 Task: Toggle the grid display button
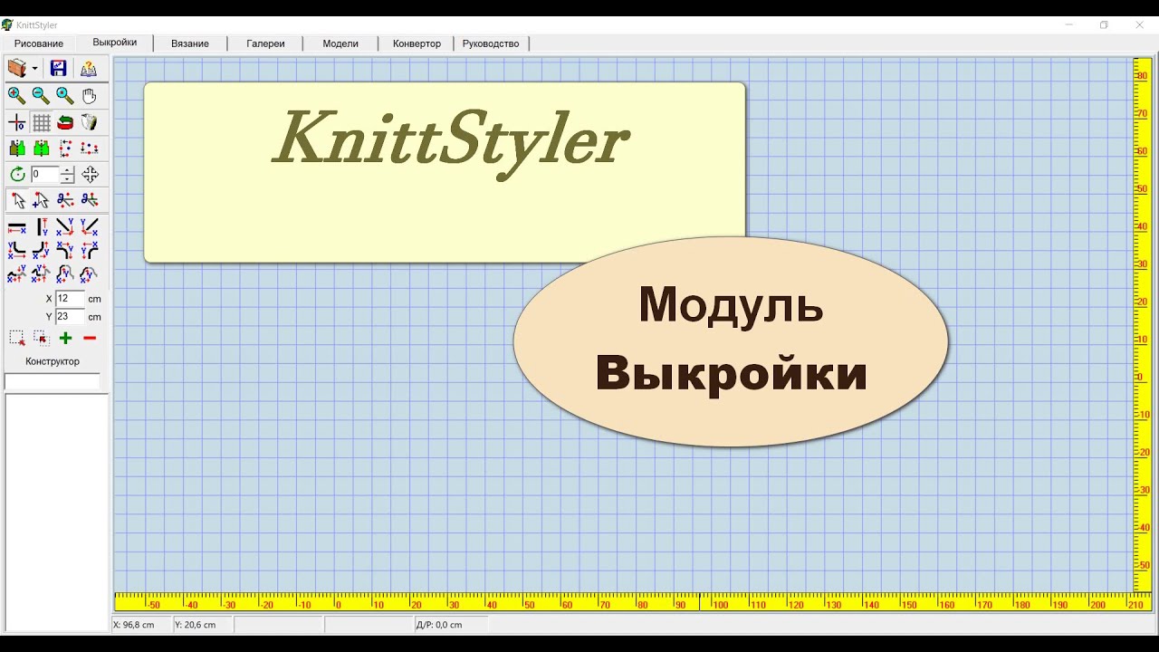click(x=42, y=122)
